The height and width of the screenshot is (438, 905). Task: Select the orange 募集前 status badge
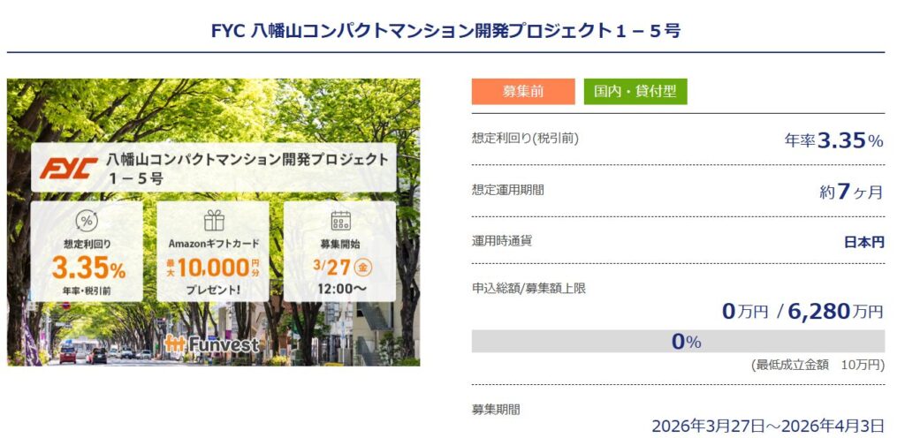pyautogui.click(x=522, y=92)
